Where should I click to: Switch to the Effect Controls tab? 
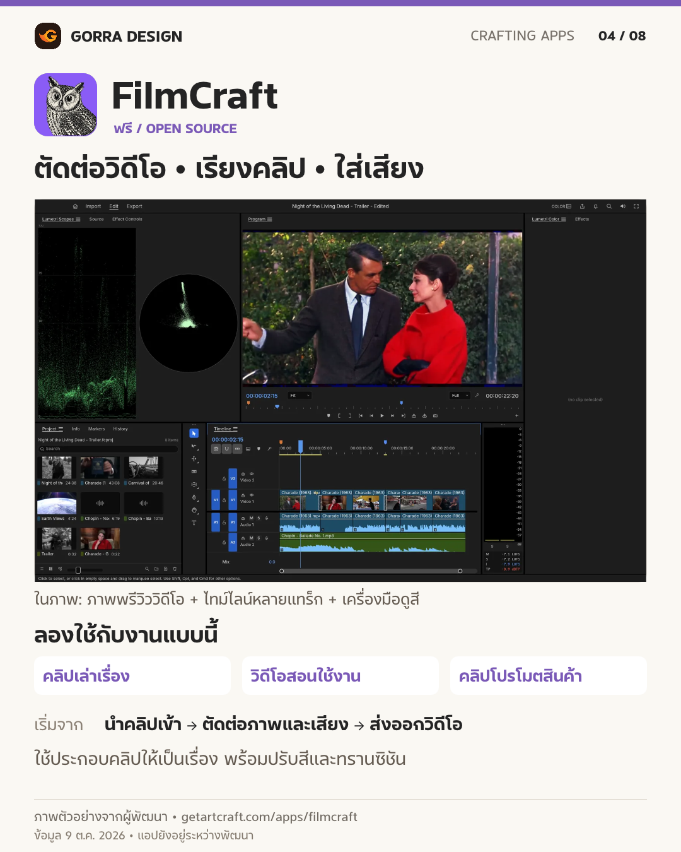pyautogui.click(x=127, y=219)
